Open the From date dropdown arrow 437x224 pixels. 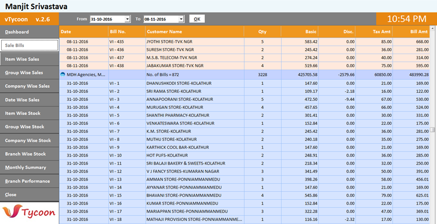(x=127, y=19)
